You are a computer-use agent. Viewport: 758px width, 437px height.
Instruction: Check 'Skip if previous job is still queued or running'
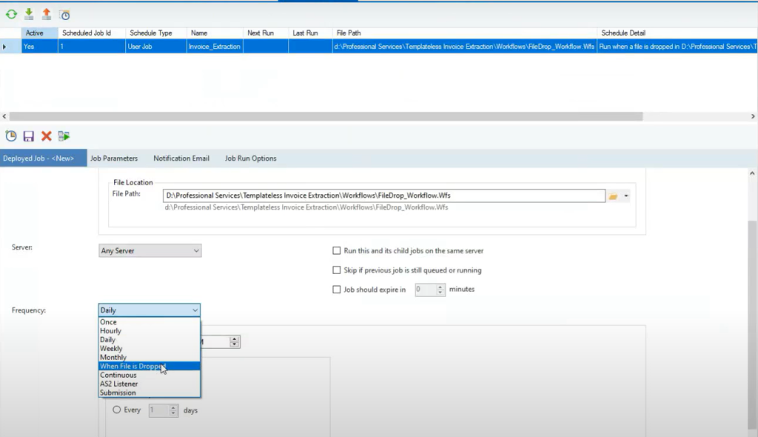(337, 270)
